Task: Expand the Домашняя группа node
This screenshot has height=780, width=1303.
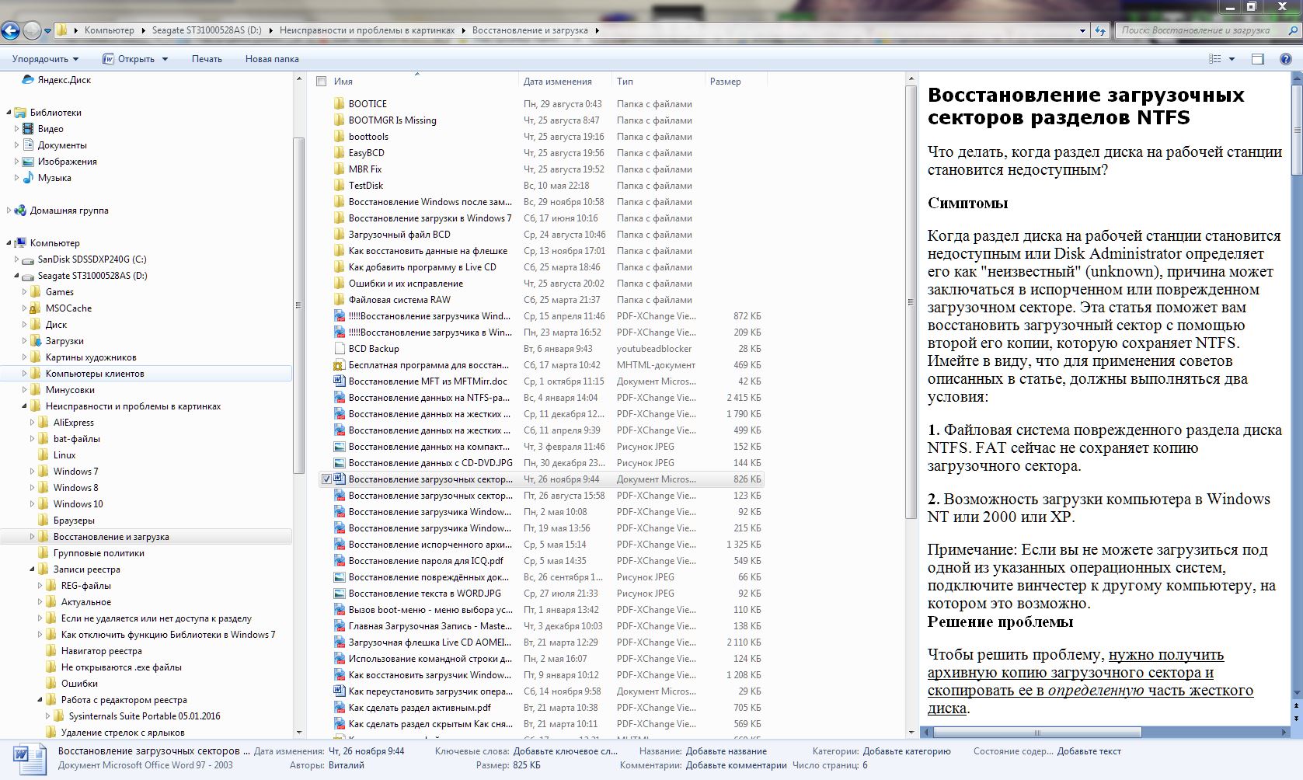Action: [9, 211]
